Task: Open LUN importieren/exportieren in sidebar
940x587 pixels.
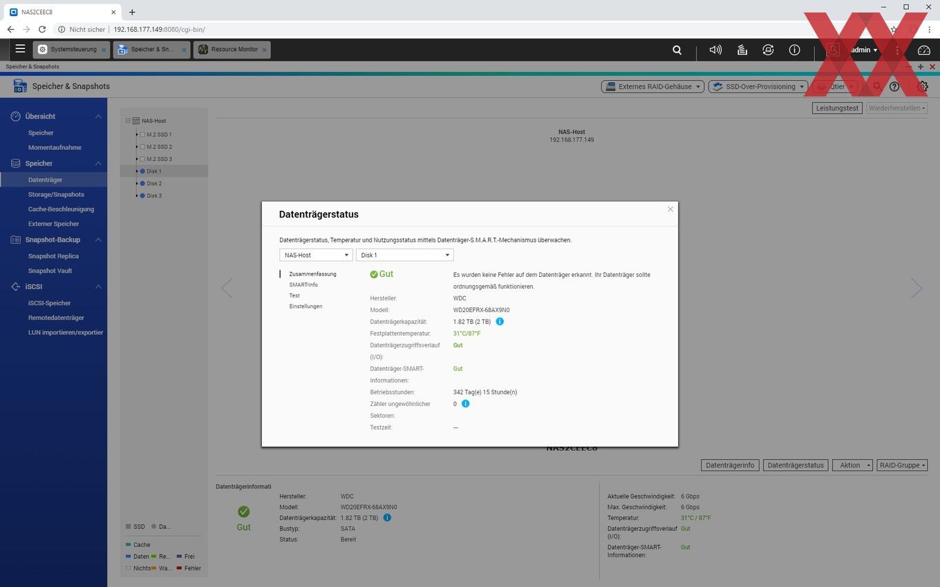Action: click(x=66, y=332)
